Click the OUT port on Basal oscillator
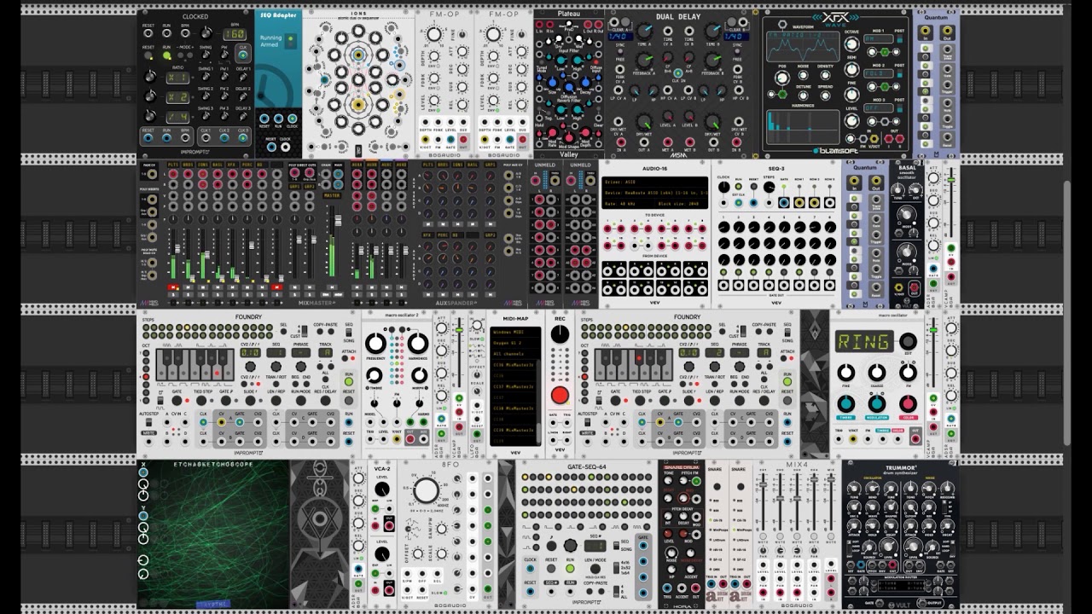1092x614 pixels. point(914,288)
